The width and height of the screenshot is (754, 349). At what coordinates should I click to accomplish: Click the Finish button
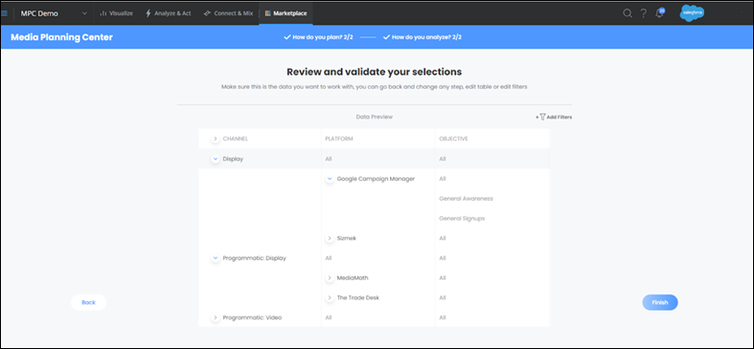tap(660, 302)
